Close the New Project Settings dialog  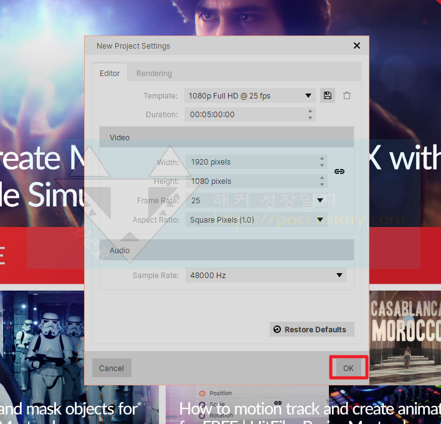pos(357,46)
